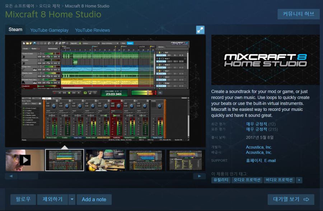Click the Mixcraft 8 Home Studio logo image
Screen dimensions: 323x211
265,60
